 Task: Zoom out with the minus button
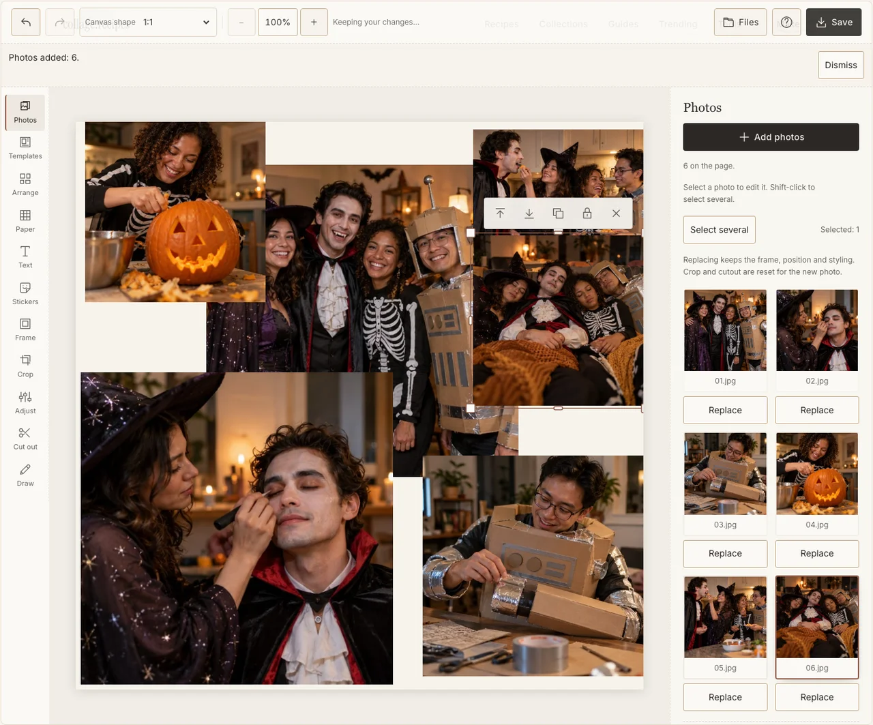point(241,23)
